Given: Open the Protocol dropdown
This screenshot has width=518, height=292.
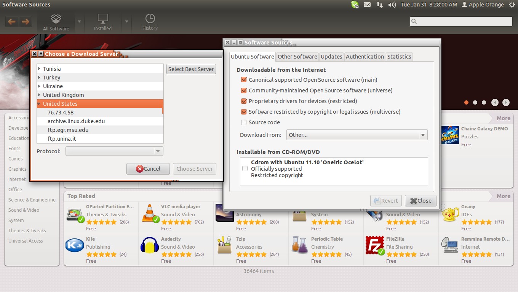Looking at the screenshot, I should click(114, 151).
